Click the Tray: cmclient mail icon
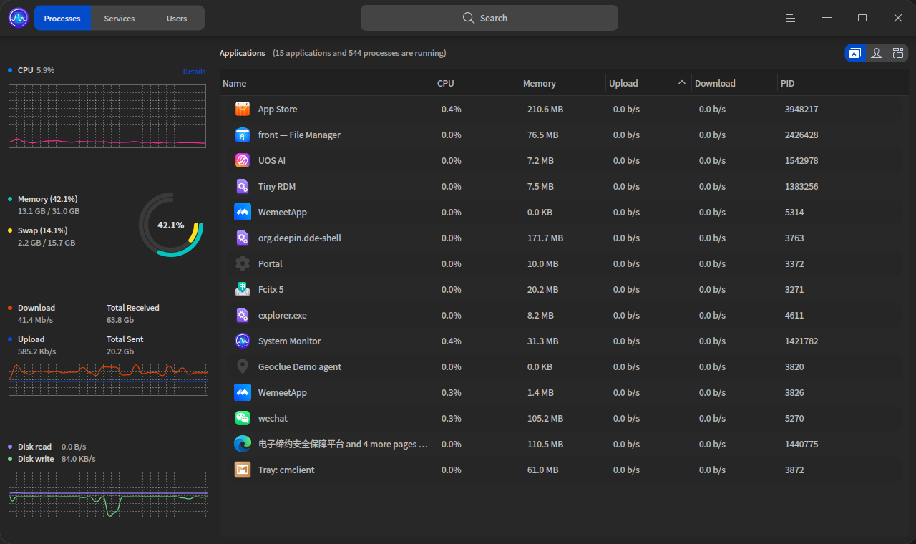 pyautogui.click(x=243, y=470)
